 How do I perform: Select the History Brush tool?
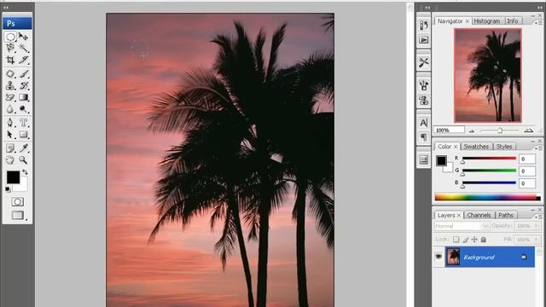[x=23, y=85]
